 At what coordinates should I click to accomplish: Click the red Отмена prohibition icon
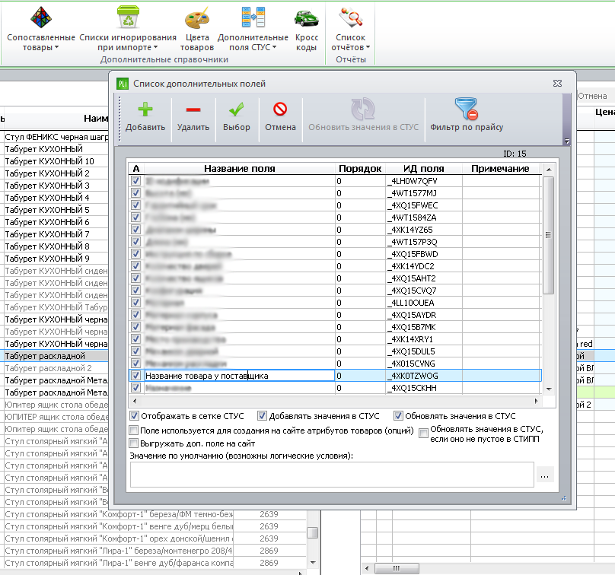(x=280, y=109)
